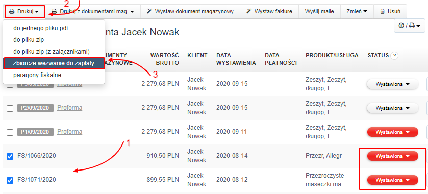Choose 'paragony fiskalne' option

coord(54,75)
